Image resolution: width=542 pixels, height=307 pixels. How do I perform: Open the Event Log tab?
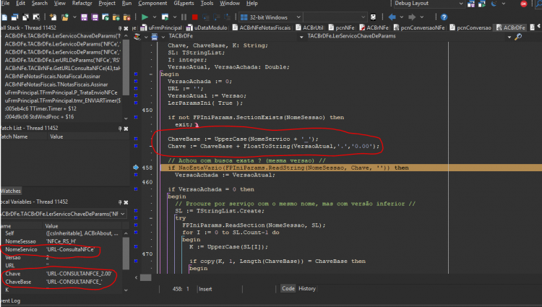[10, 300]
